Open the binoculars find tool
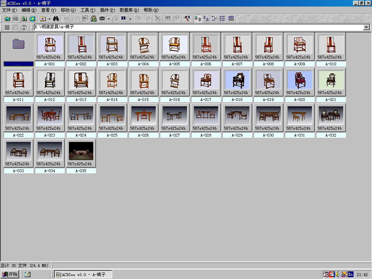The width and height of the screenshot is (372, 279). (56, 19)
